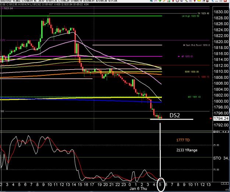230x192 pixels.
Task: Click the red price arrow marker beside 1794.24
Action: 211,118
